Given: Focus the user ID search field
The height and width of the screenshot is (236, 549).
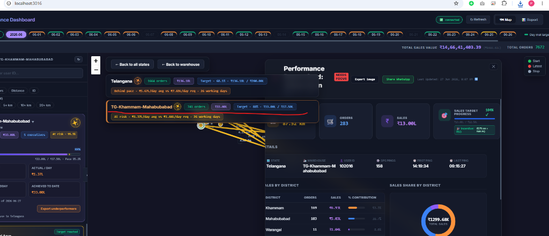Looking at the screenshot, I should 41,73.
